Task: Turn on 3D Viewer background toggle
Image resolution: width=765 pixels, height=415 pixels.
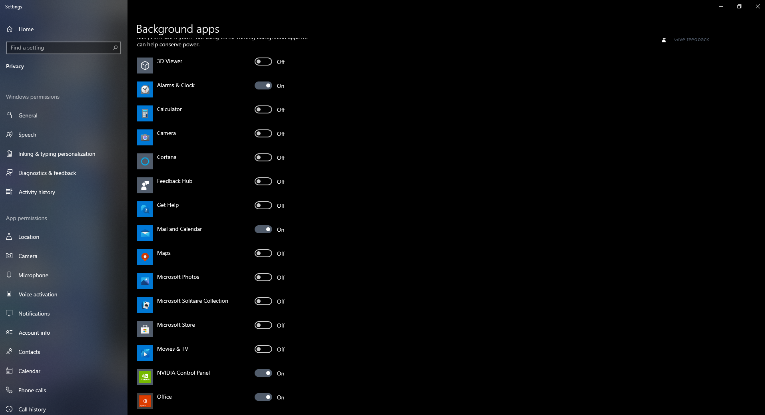Action: tap(263, 62)
